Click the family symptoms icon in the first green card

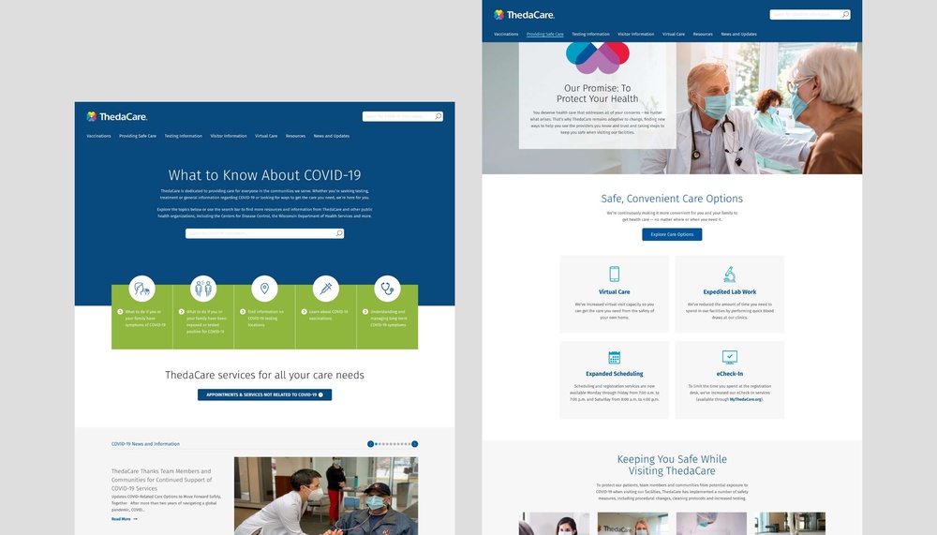(x=141, y=289)
